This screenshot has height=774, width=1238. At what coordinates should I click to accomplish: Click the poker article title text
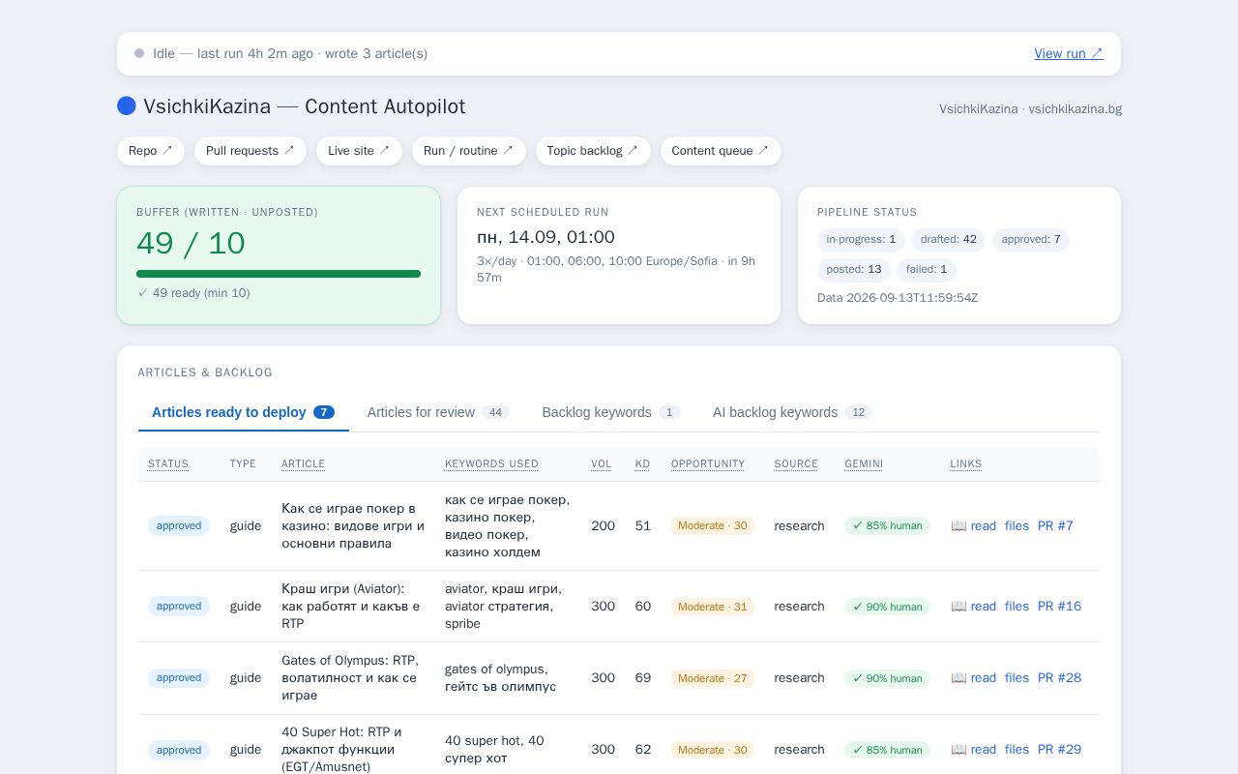coord(353,526)
